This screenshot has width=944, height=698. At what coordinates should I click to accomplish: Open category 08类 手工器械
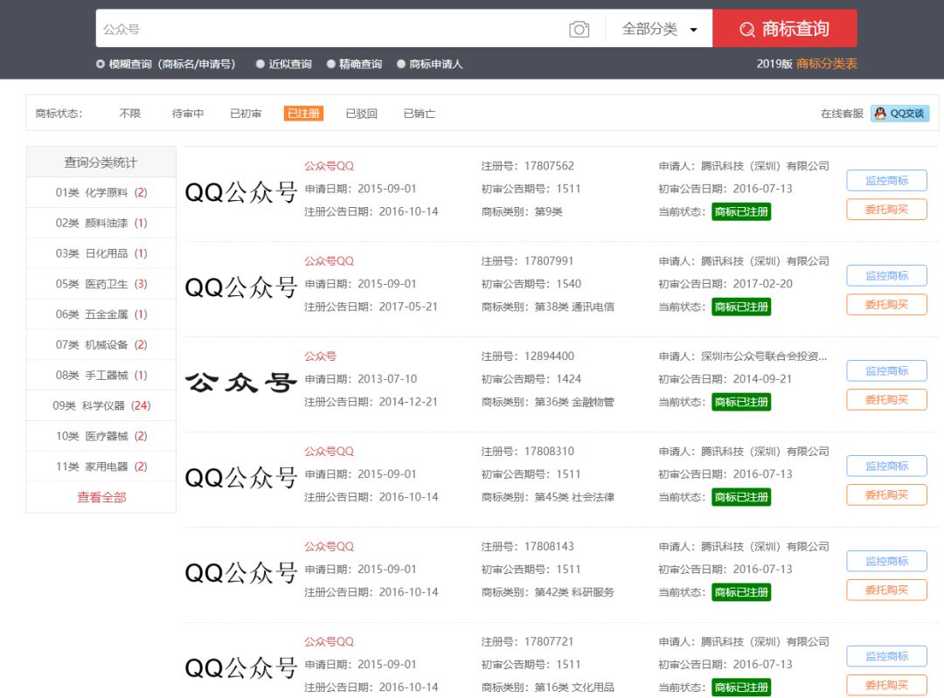click(101, 376)
